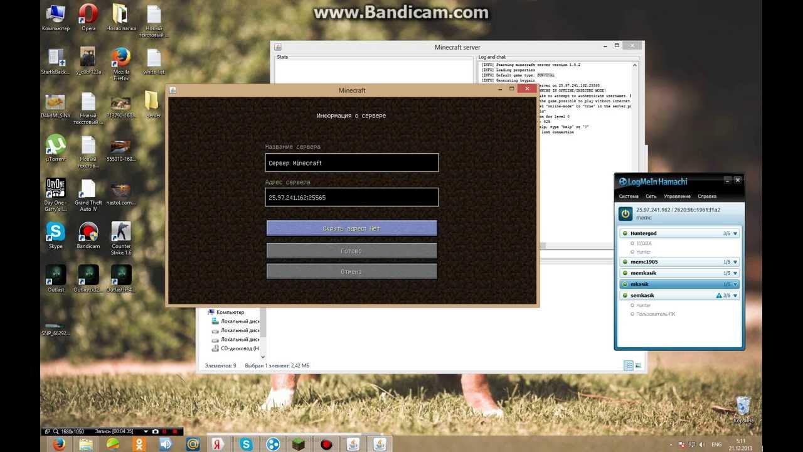This screenshot has height=452, width=803.
Task: Open the Справка menu in Hamachi
Action: tap(707, 196)
